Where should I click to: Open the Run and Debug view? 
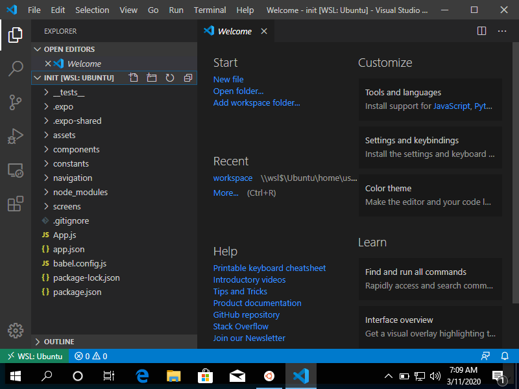click(15, 136)
